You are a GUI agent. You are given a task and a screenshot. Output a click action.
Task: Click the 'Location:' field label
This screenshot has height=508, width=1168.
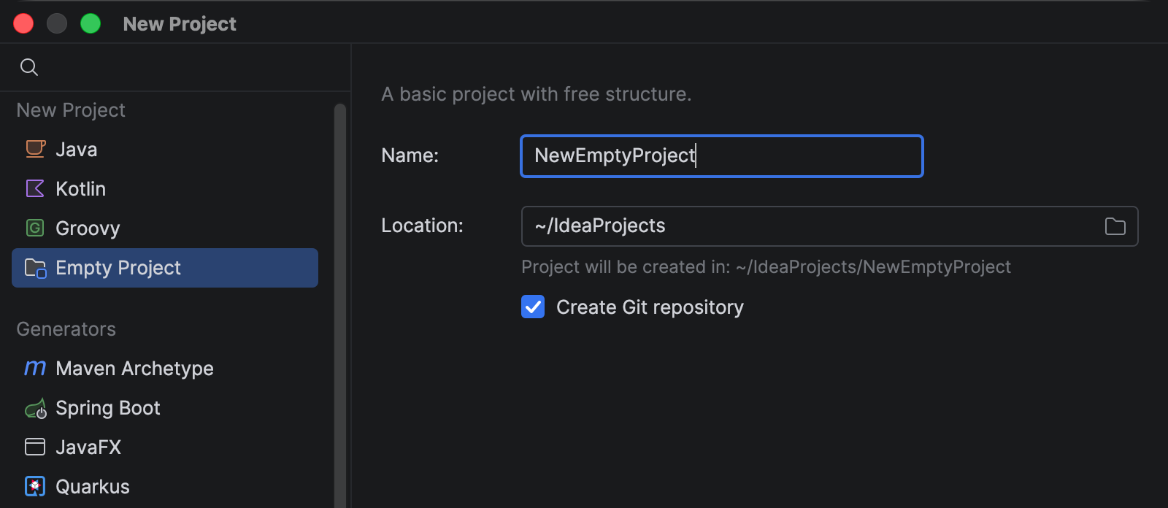pos(422,226)
